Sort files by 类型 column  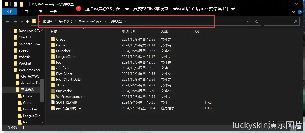[164, 31]
